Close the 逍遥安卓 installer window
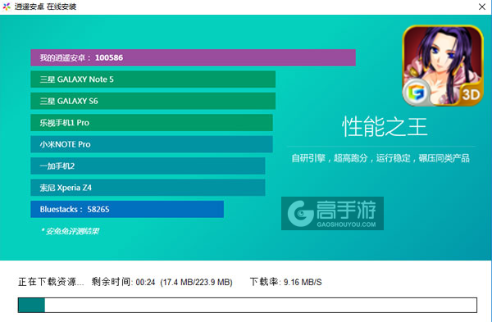This screenshot has width=492, height=322. coord(482,7)
